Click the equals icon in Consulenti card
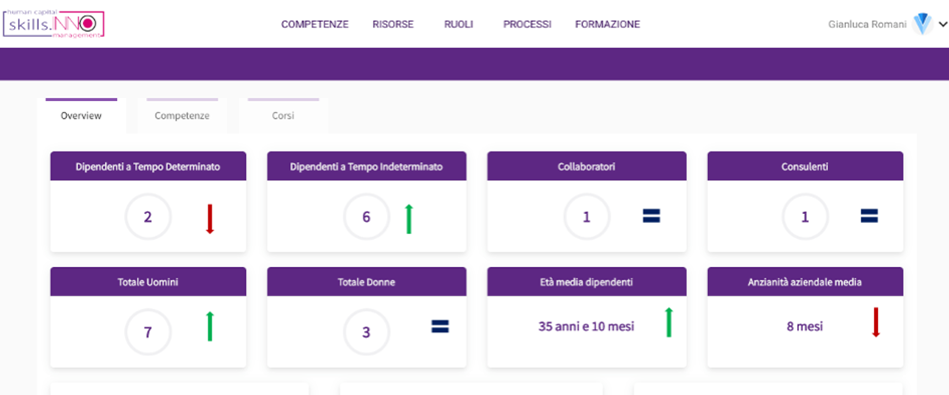 [x=869, y=216]
